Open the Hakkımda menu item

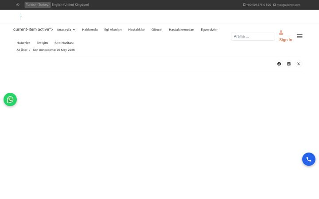click(89, 30)
